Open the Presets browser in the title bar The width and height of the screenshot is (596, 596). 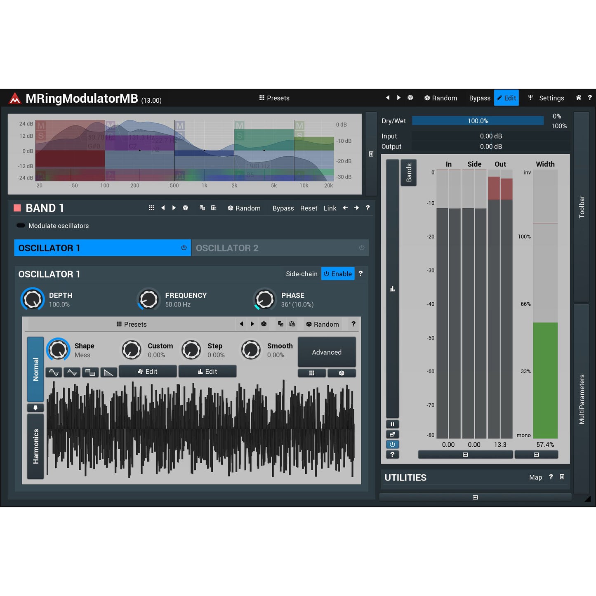click(x=274, y=98)
